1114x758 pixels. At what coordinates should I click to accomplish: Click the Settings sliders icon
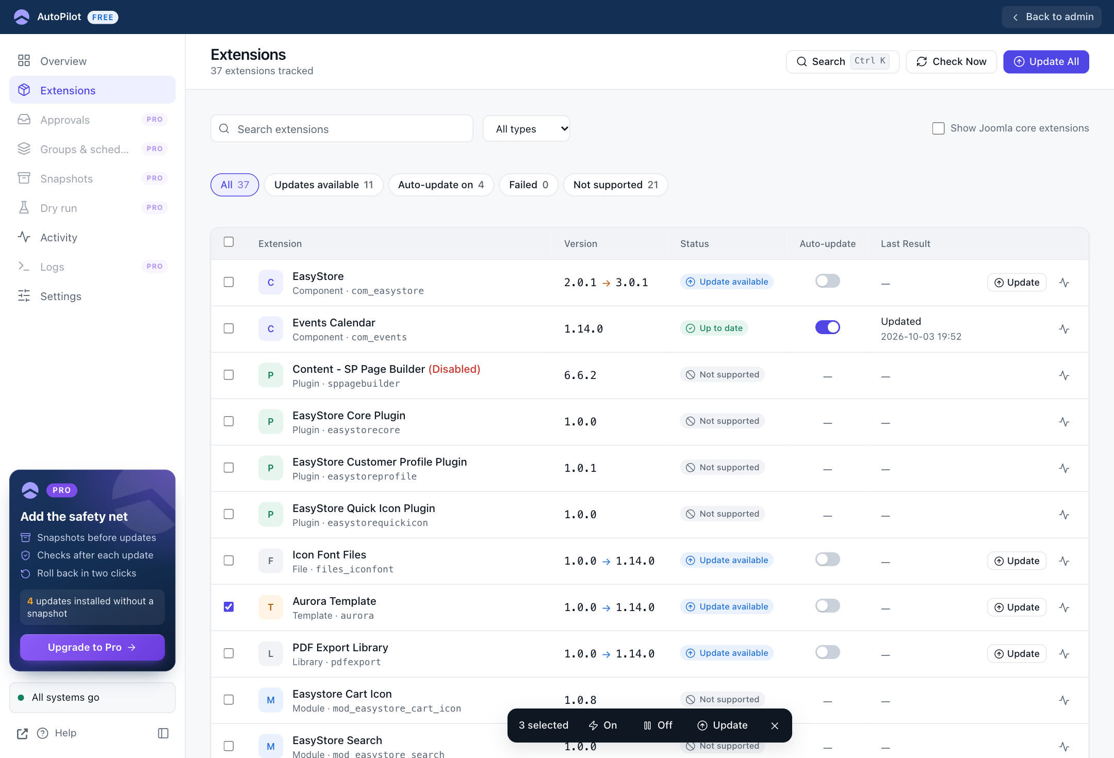24,295
